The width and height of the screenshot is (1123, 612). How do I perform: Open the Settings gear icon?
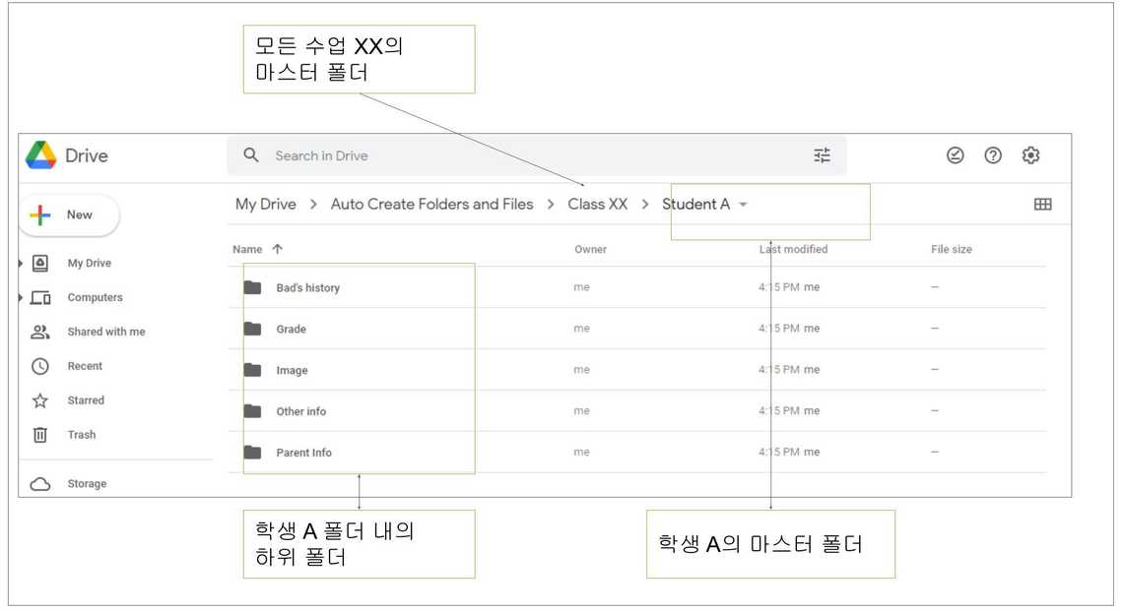1030,155
